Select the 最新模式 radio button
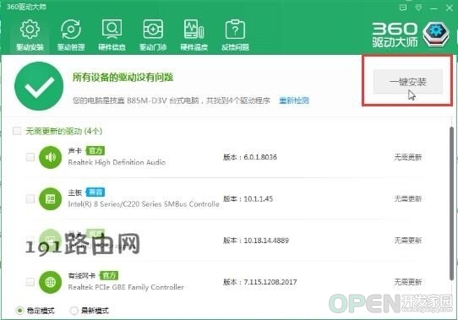This screenshot has width=458, height=320. [74, 311]
